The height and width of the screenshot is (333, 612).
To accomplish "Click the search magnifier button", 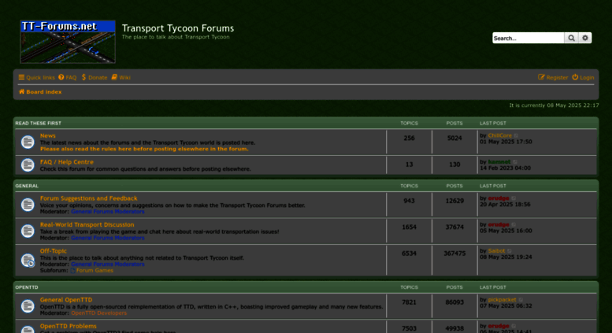I will tap(571, 38).
